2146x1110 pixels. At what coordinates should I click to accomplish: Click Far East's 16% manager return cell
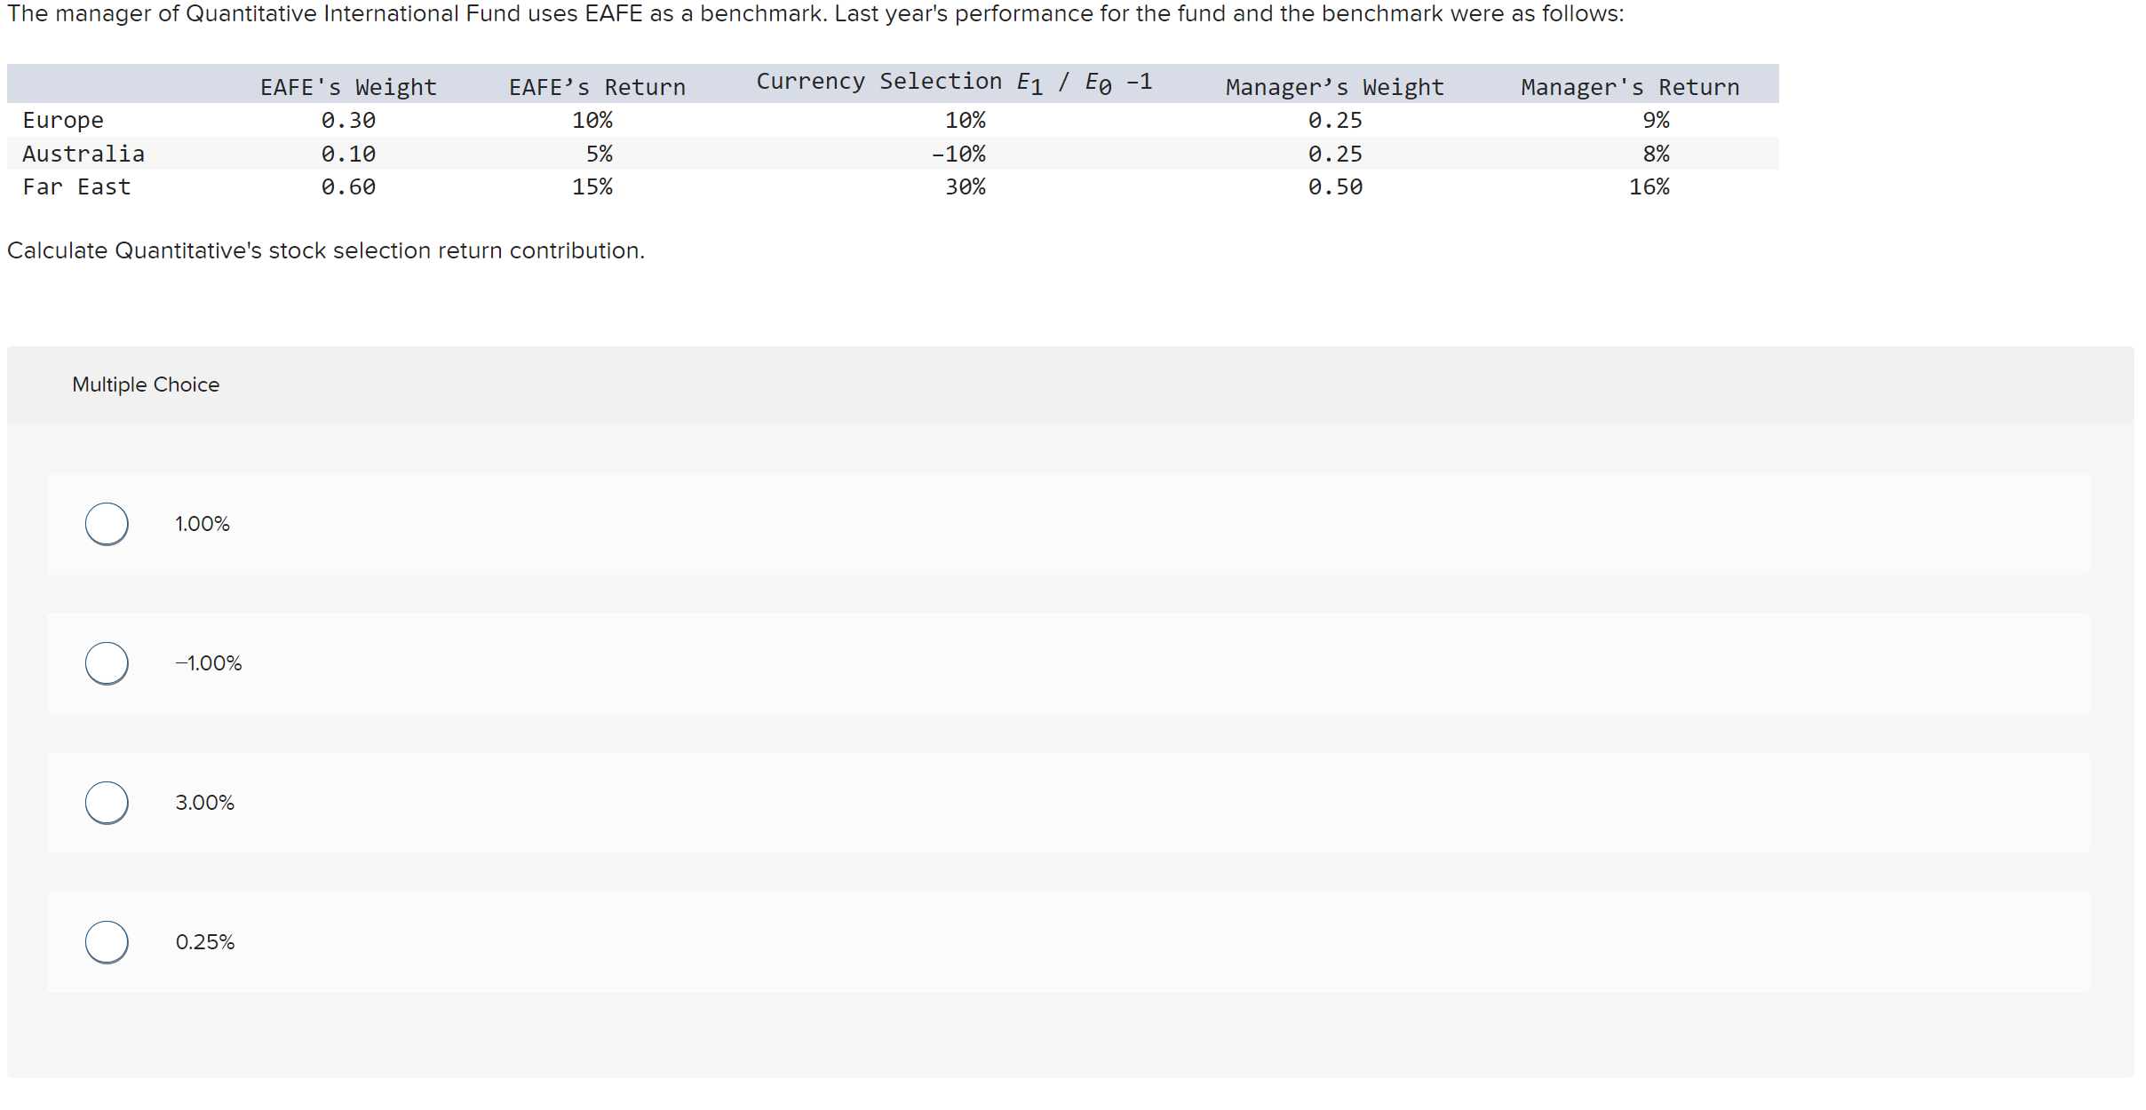pos(1649,187)
